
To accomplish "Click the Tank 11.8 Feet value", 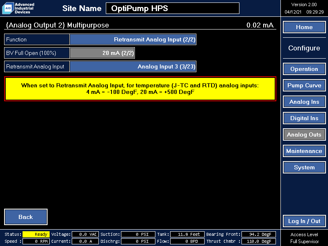I will [x=187, y=234].
